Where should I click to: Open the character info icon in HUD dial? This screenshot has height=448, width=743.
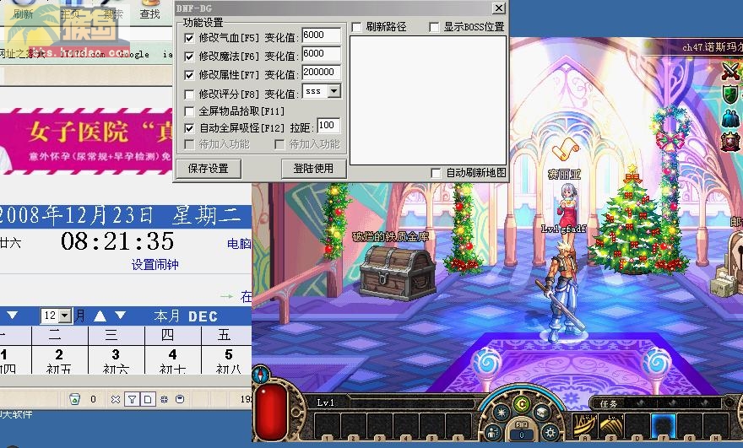(493, 432)
